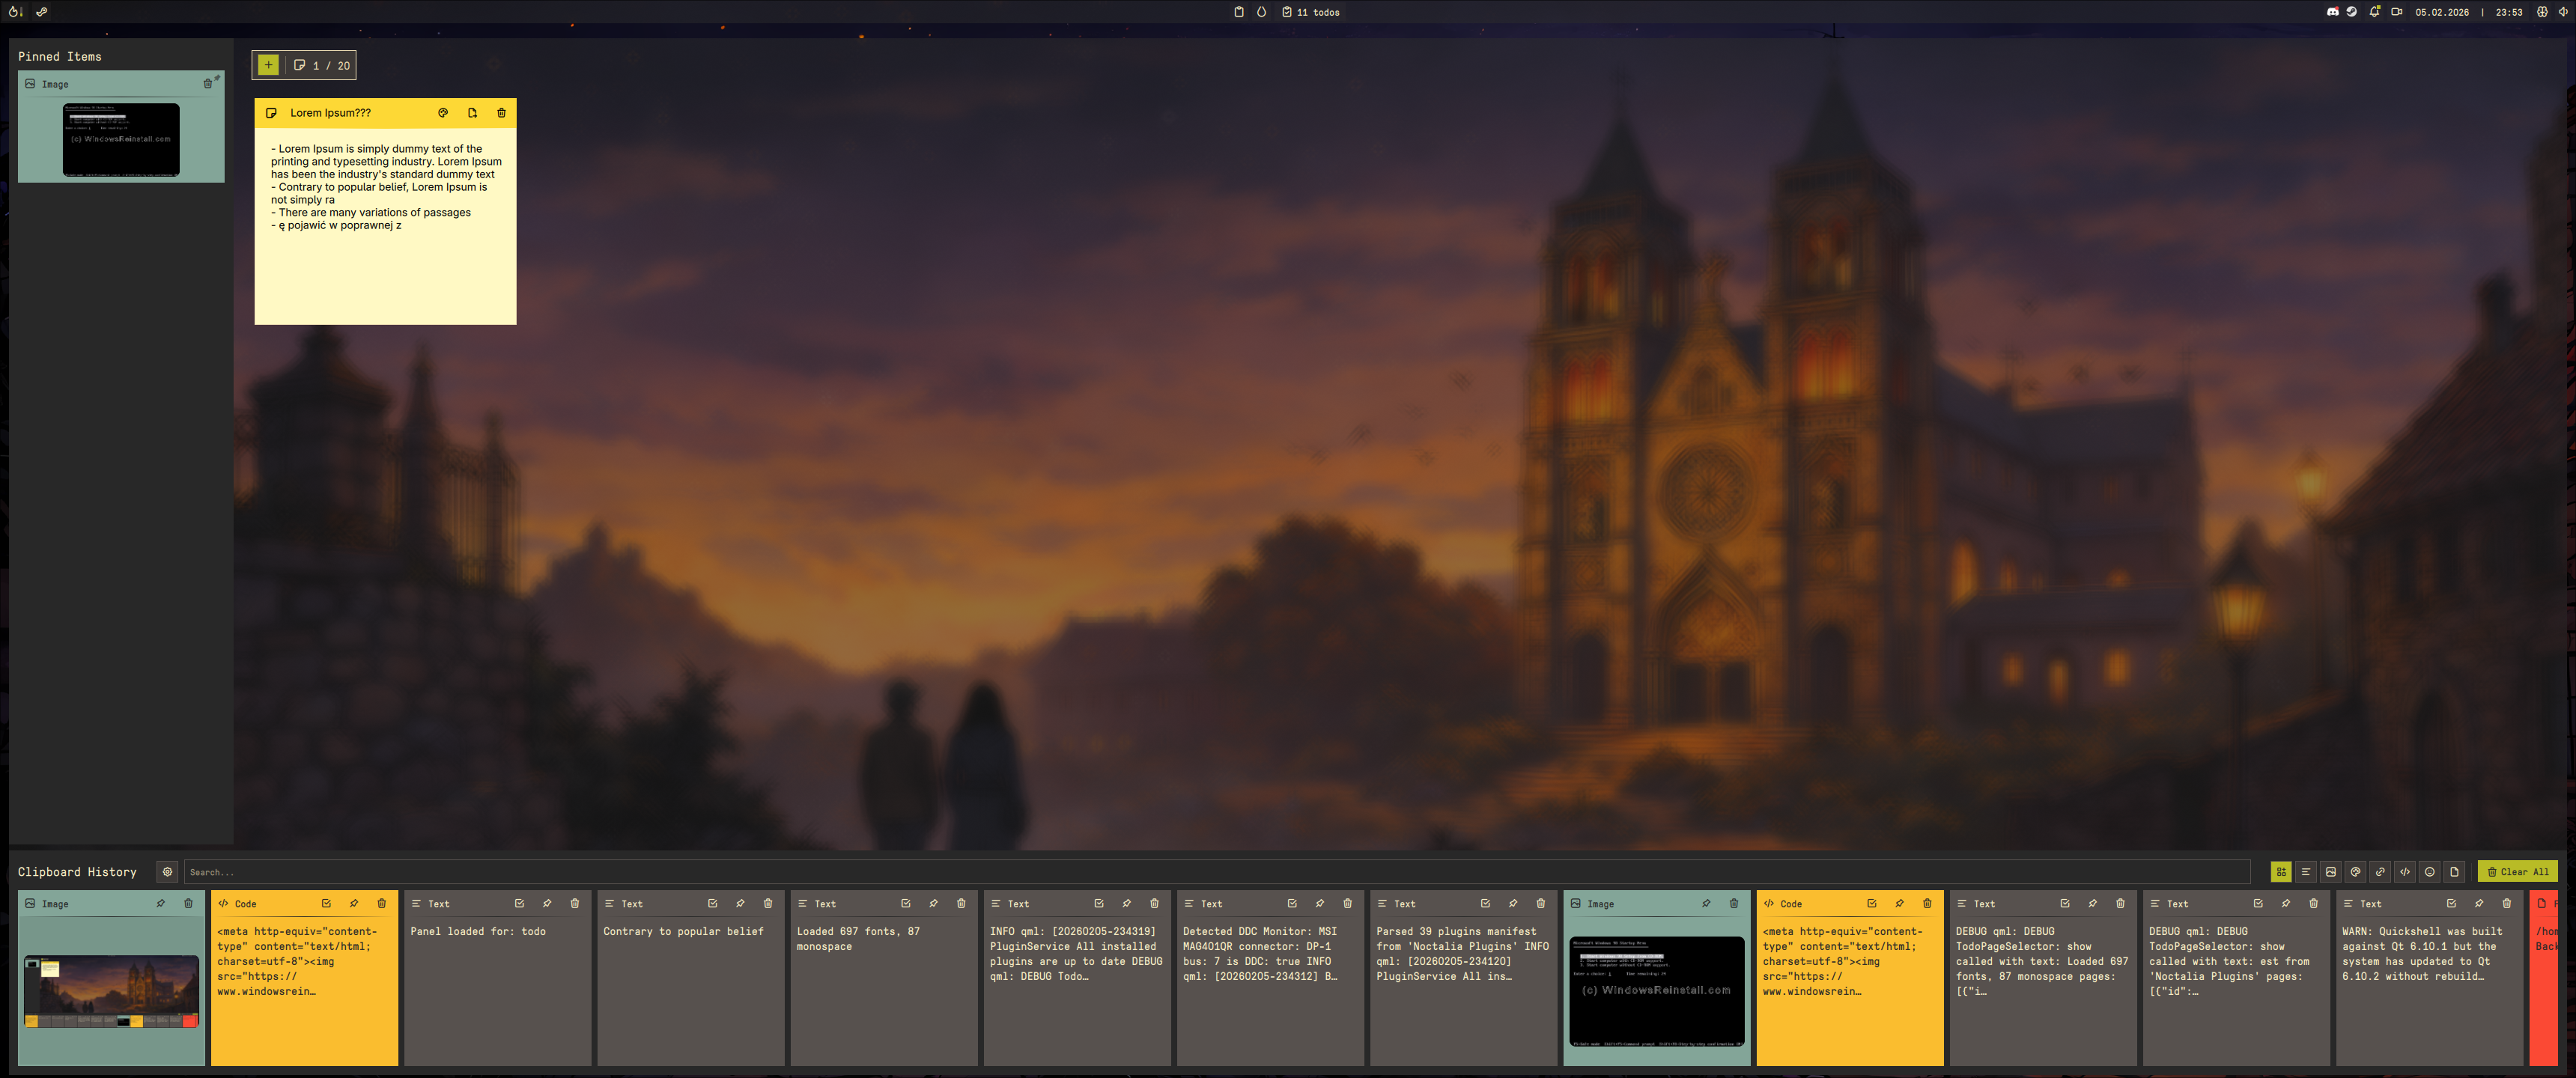2576x1078 pixels.
Task: Filter clipboard history by files
Action: click(x=2454, y=872)
